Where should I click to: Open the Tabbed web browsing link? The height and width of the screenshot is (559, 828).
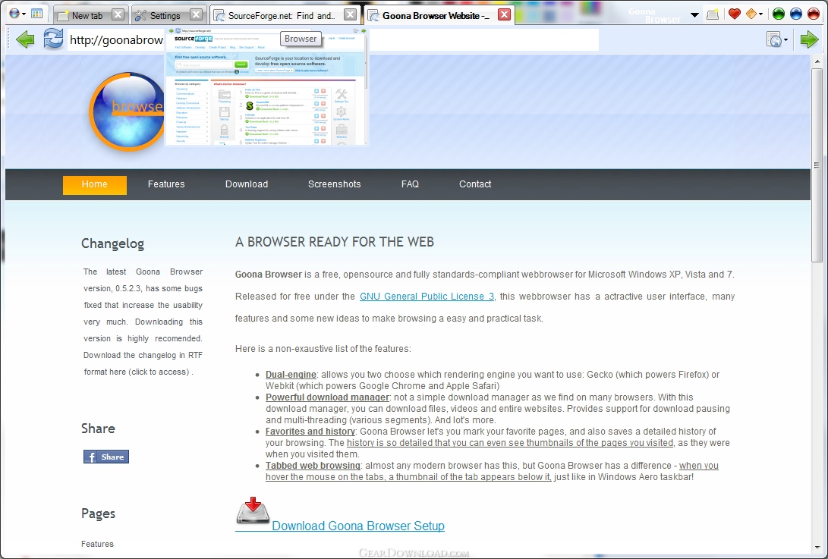[313, 466]
